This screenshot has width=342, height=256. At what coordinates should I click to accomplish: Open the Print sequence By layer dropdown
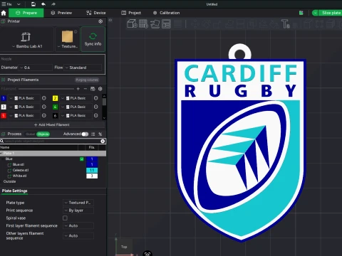[x=78, y=210]
